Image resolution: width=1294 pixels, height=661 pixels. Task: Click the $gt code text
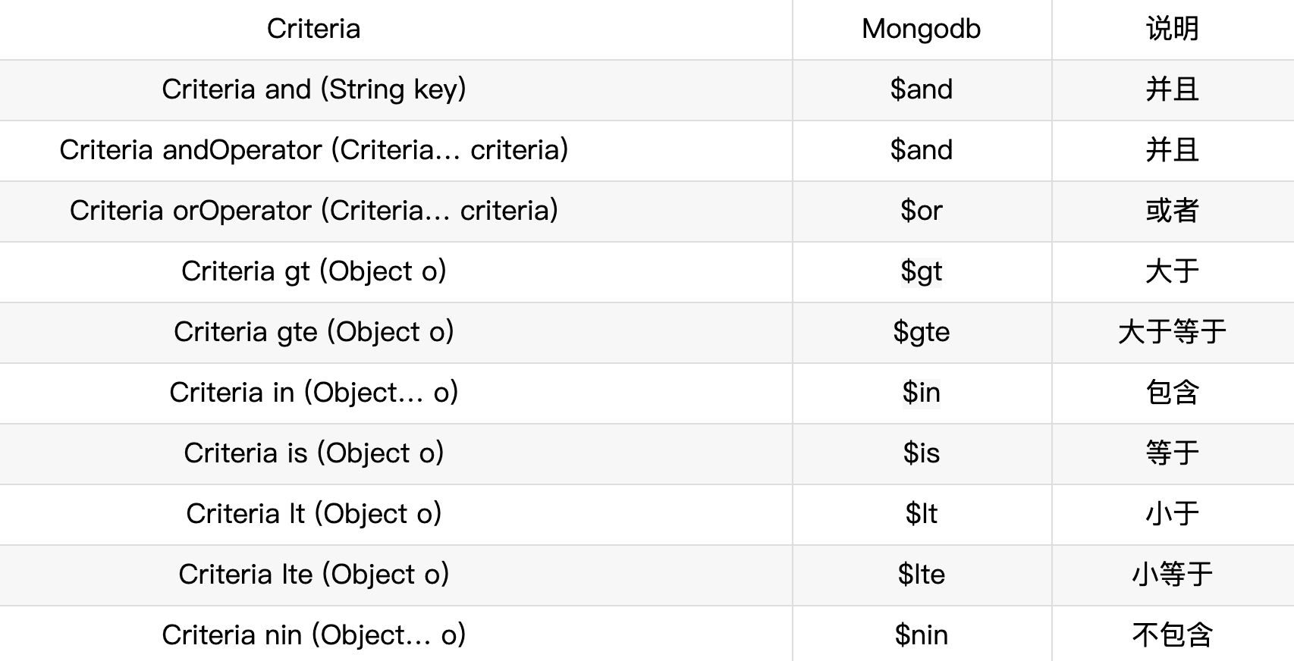tap(922, 271)
